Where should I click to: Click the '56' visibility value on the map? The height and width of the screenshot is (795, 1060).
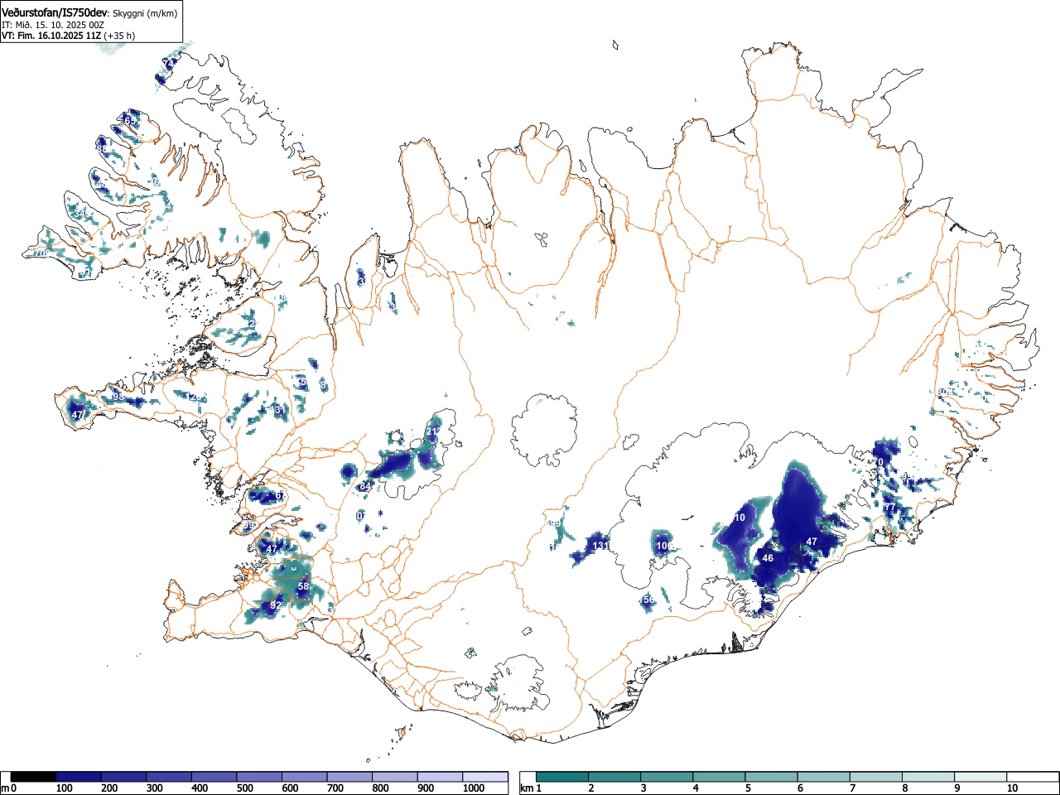(648, 600)
